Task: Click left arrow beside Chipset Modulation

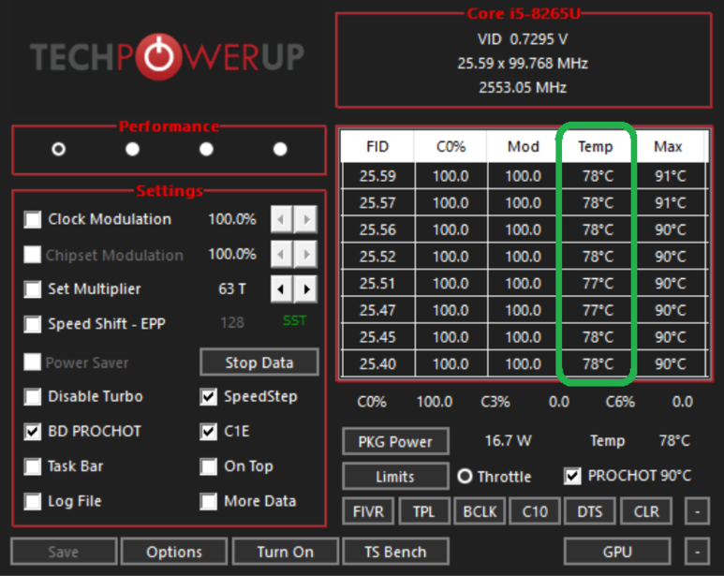Action: pos(282,255)
